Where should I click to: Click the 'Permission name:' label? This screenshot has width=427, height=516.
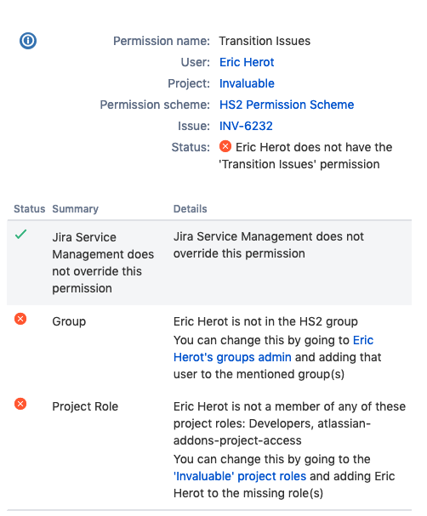coord(162,41)
